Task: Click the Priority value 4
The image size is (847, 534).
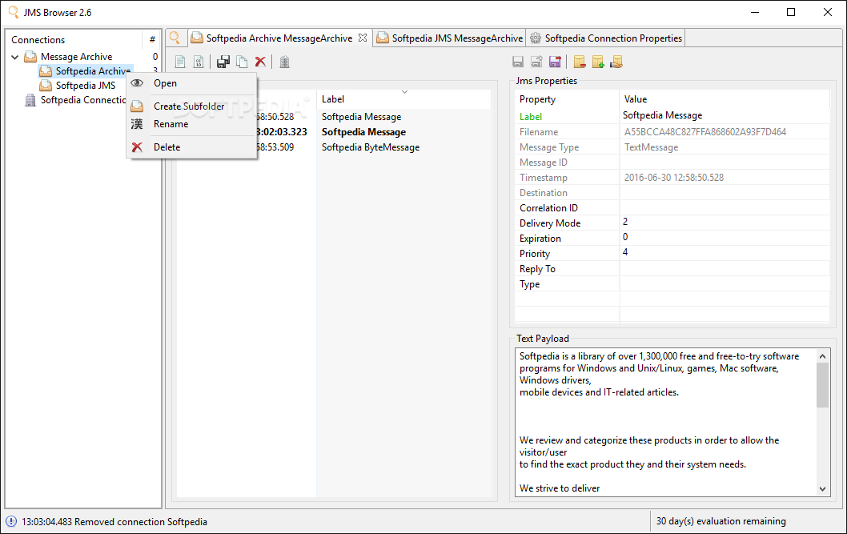Action: coord(725,253)
